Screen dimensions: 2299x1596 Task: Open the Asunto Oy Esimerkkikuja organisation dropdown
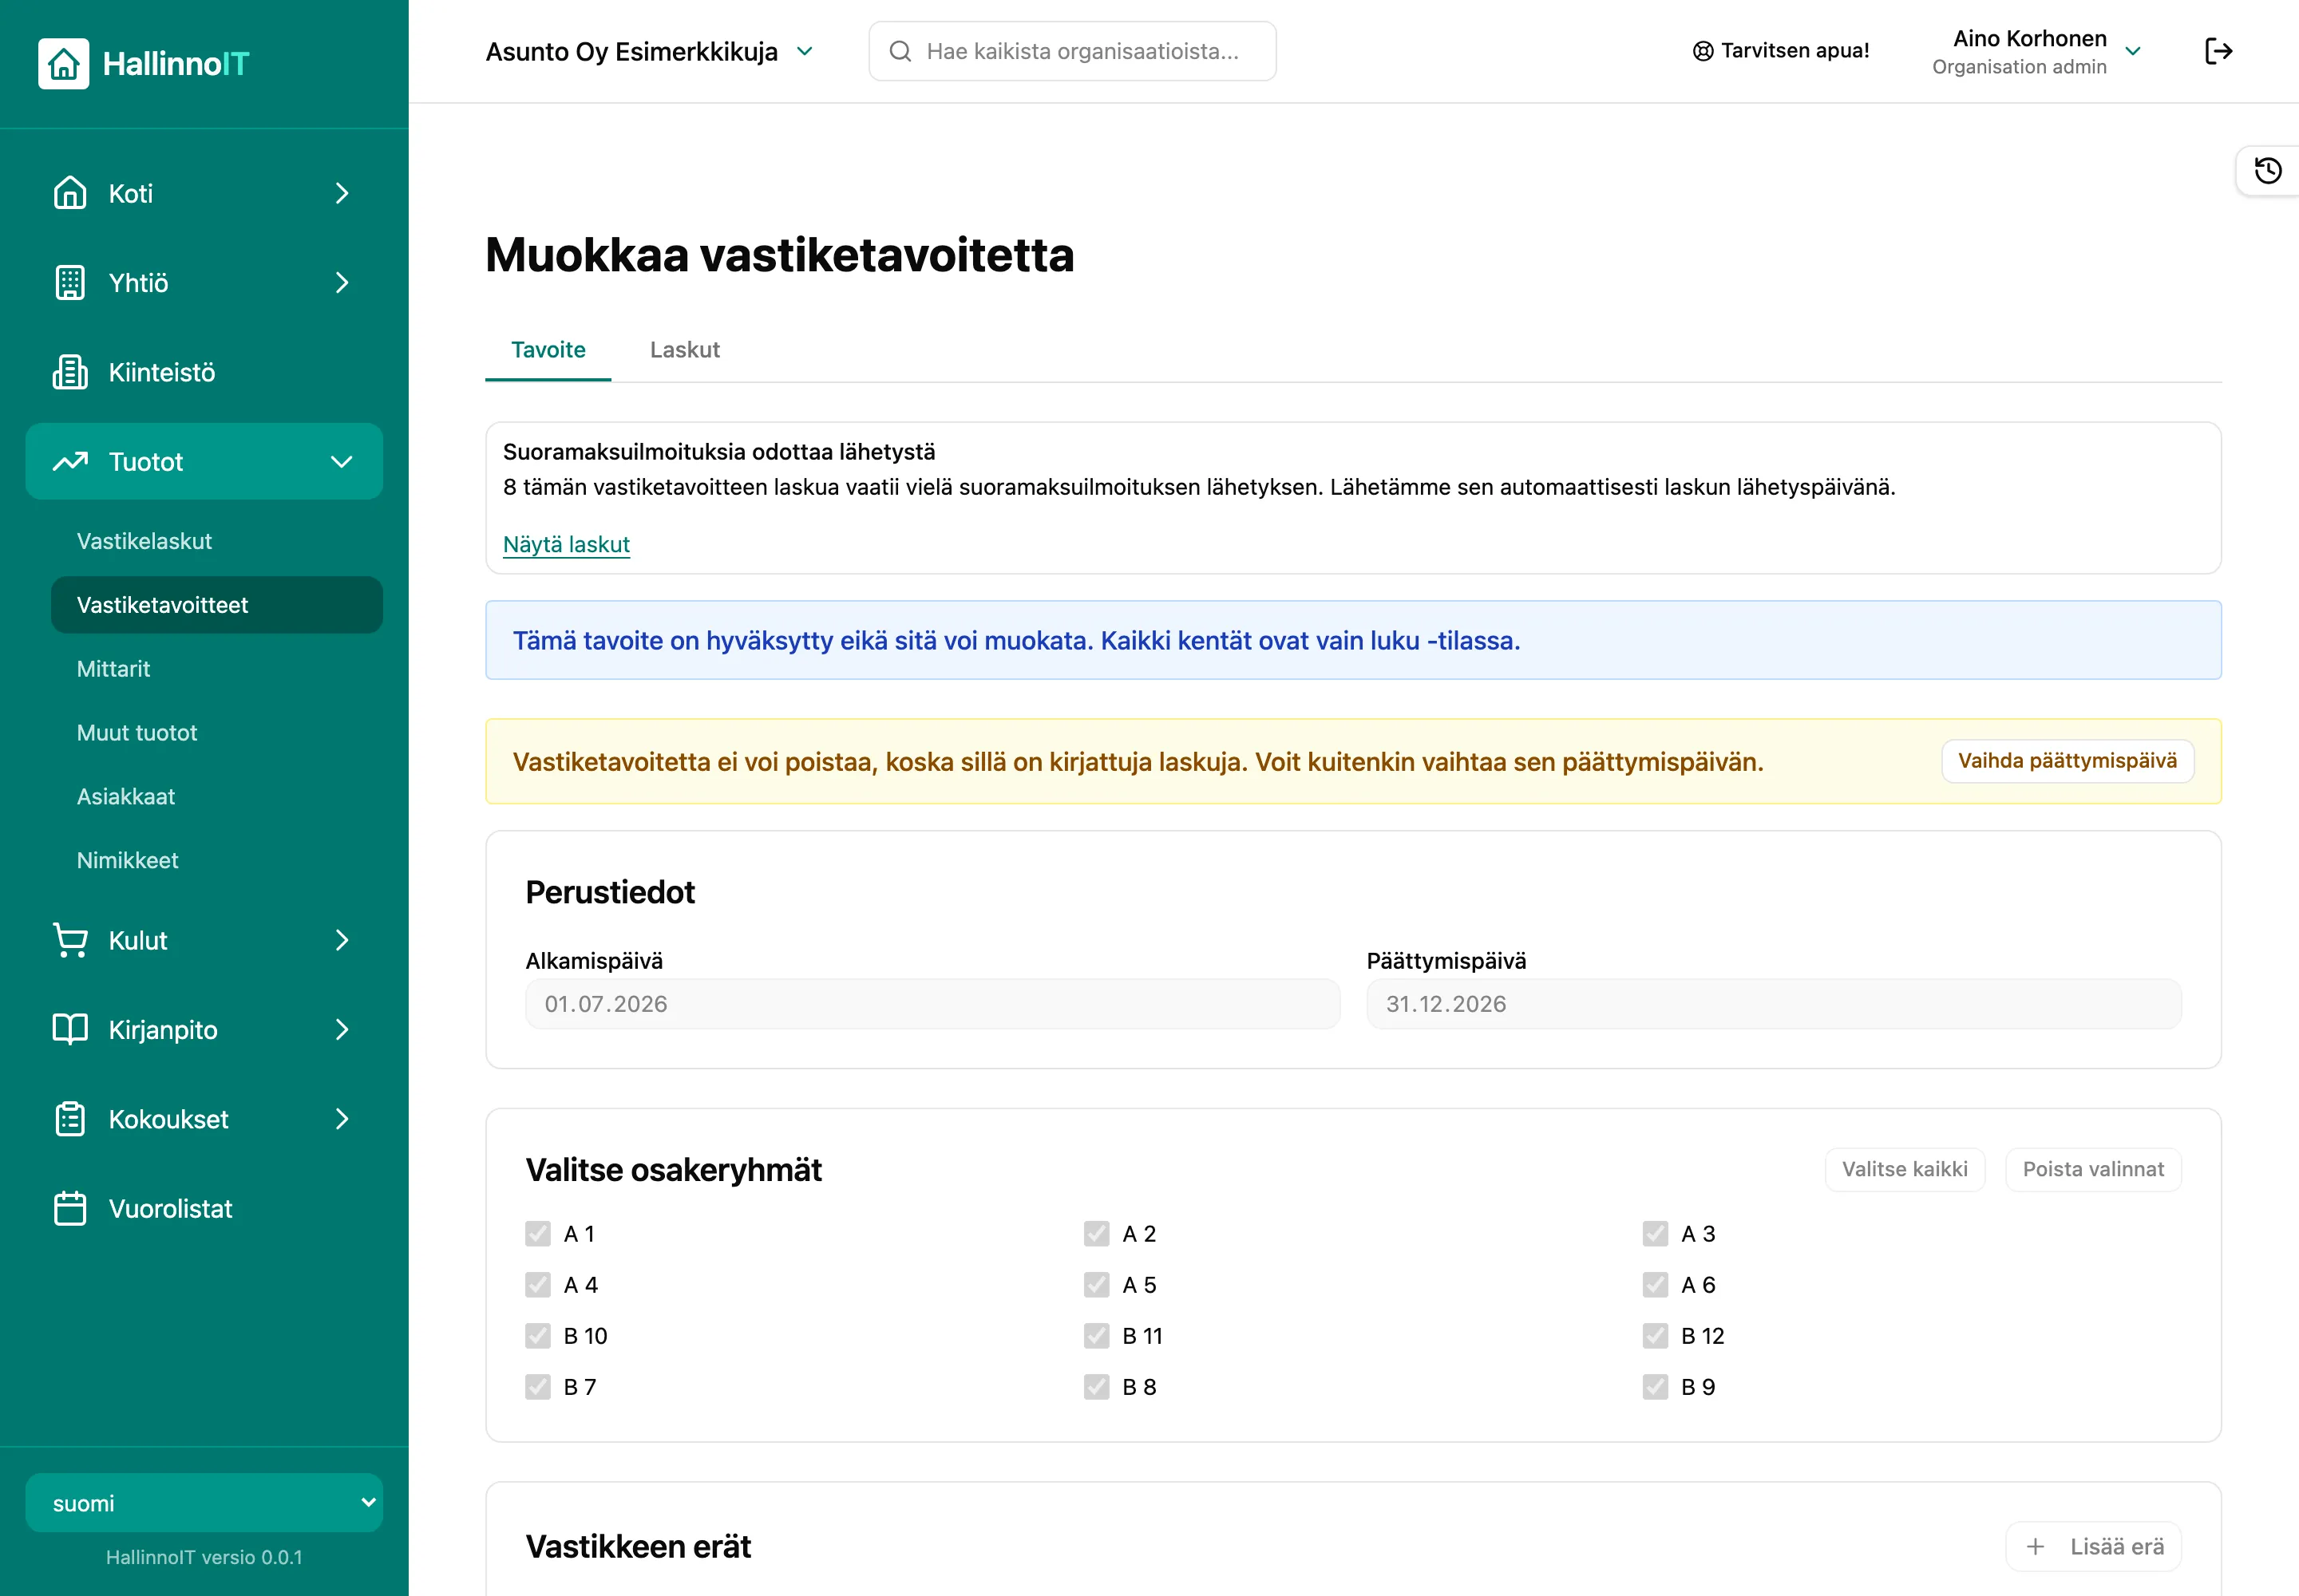coord(649,51)
